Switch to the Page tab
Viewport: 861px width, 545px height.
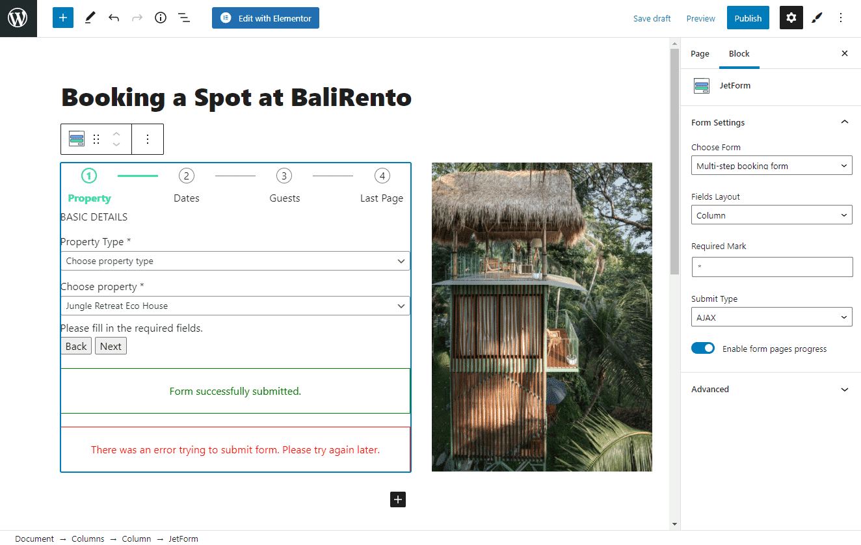pos(700,54)
